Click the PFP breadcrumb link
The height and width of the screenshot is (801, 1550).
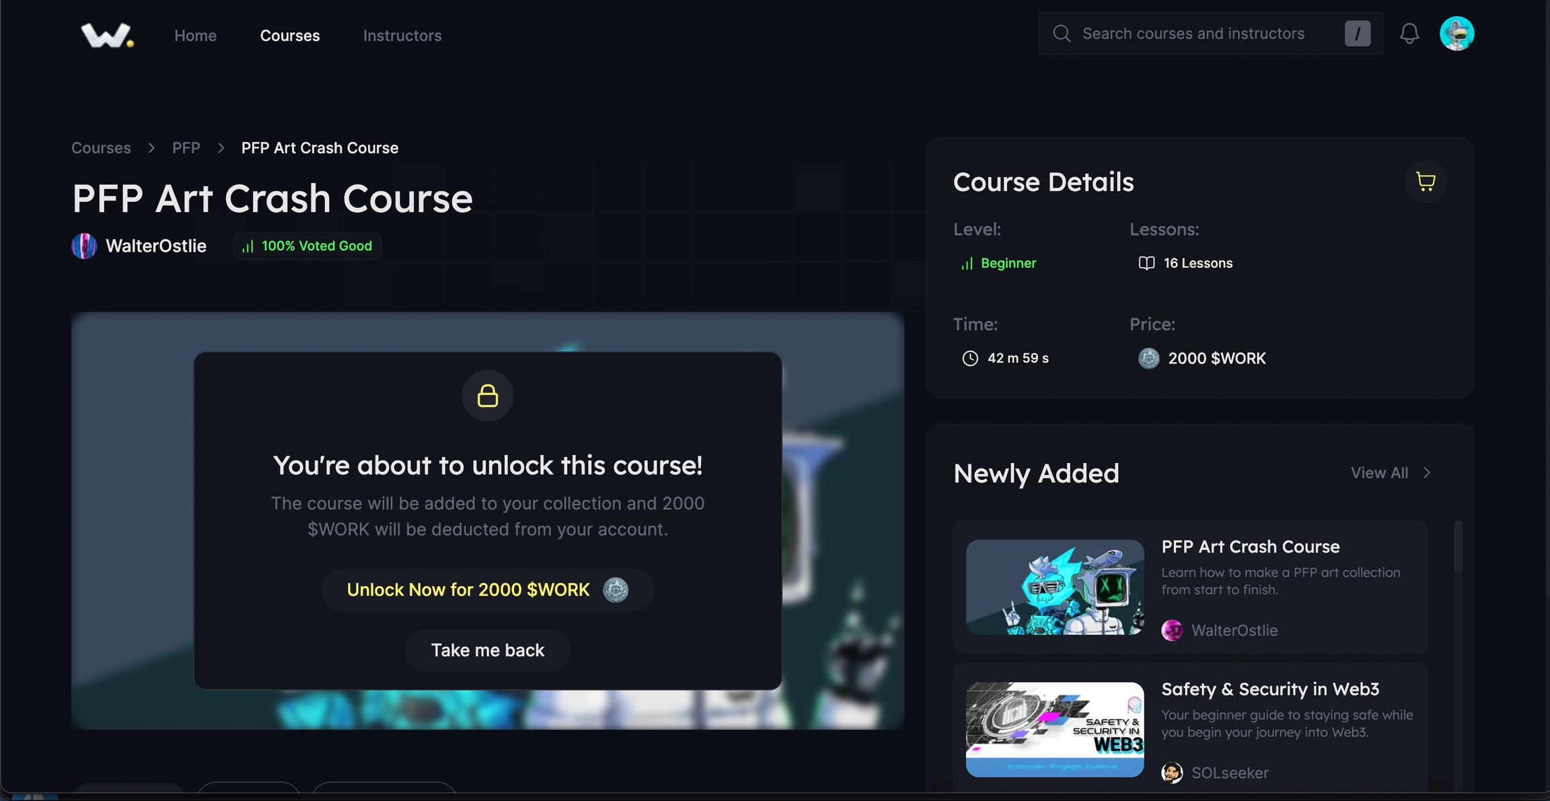186,148
